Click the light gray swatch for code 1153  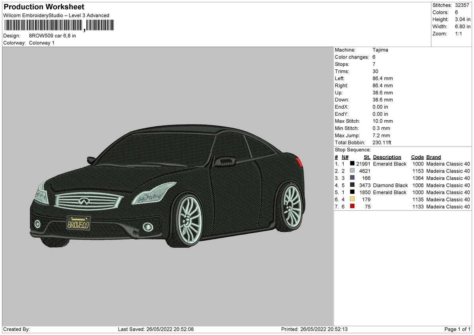[352, 171]
